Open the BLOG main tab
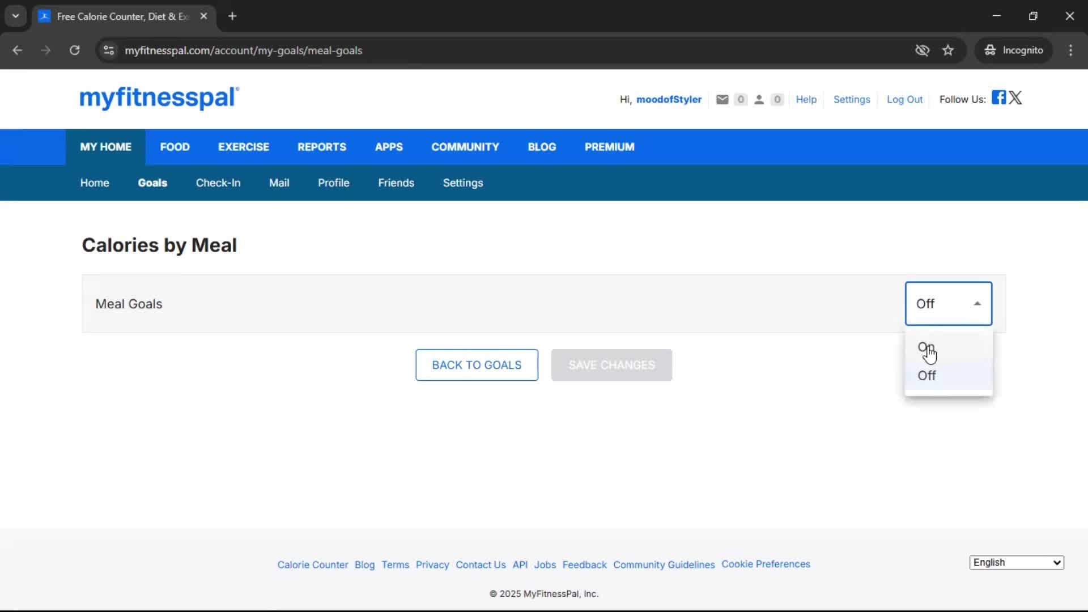The width and height of the screenshot is (1088, 612). 542,147
